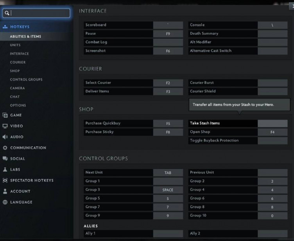This screenshot has height=241, width=294.
Task: Open the Social chat bubble icon
Action: tap(5, 159)
